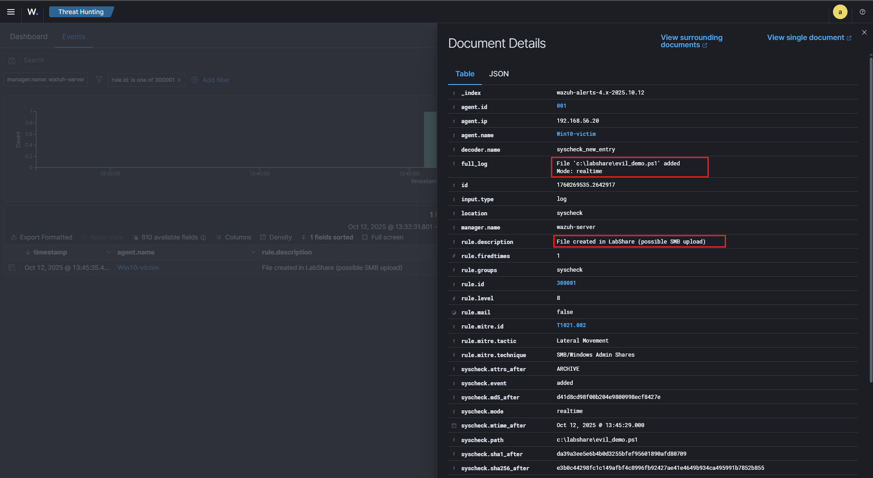
Task: Open agent.name column header options chevron
Action: click(x=253, y=252)
